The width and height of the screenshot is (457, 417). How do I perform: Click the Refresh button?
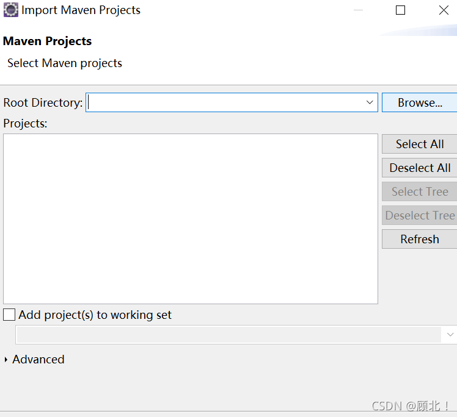(x=420, y=240)
